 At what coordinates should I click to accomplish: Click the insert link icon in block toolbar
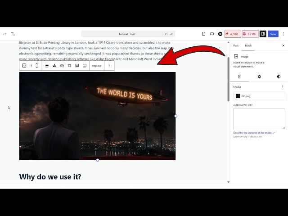pos(62,66)
